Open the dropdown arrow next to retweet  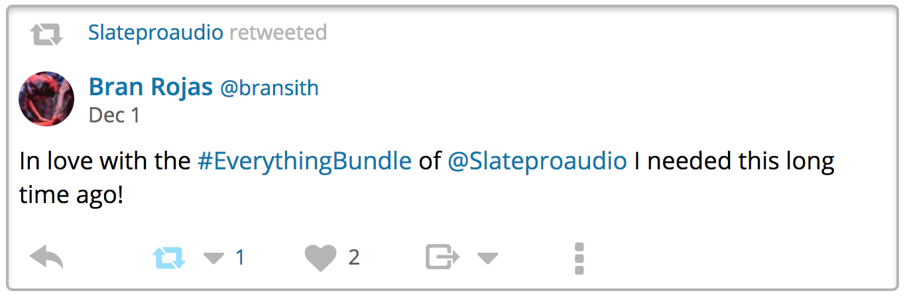pos(213,258)
